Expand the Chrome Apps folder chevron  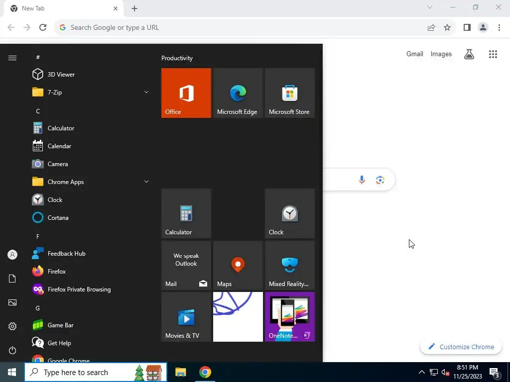tap(146, 182)
